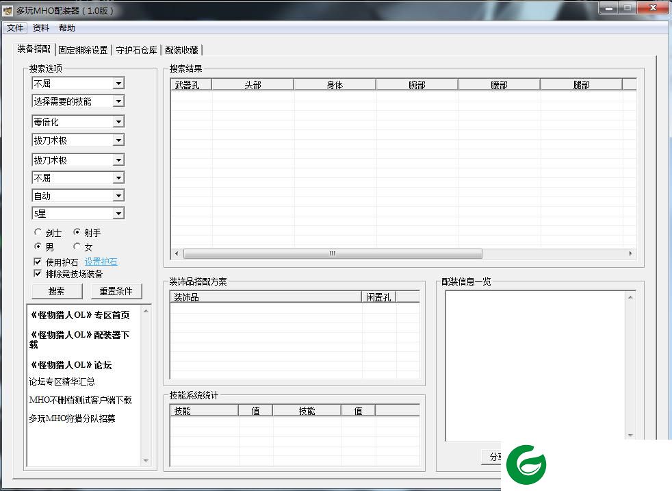Toggle the 排除竞技场装备 checkbox

click(38, 274)
